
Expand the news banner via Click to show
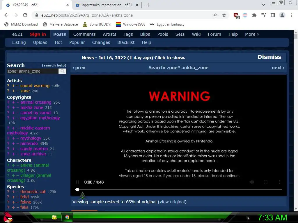[x=170, y=58]
